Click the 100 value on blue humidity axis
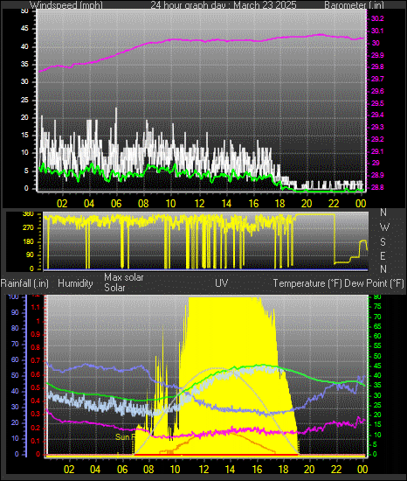The height and width of the screenshot is (481, 407). [13, 296]
